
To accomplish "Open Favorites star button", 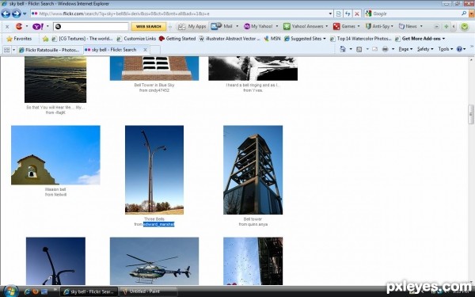I will coord(19,39).
